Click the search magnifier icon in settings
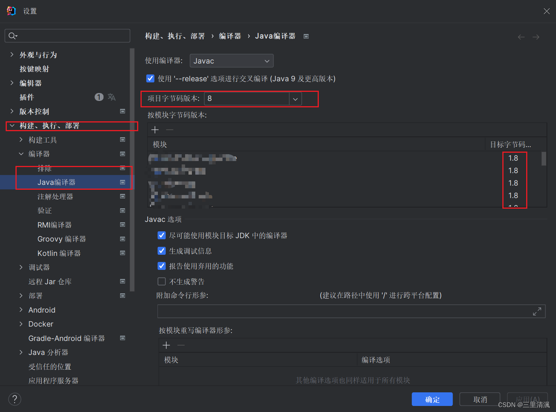Image resolution: width=556 pixels, height=412 pixels. pyautogui.click(x=12, y=36)
